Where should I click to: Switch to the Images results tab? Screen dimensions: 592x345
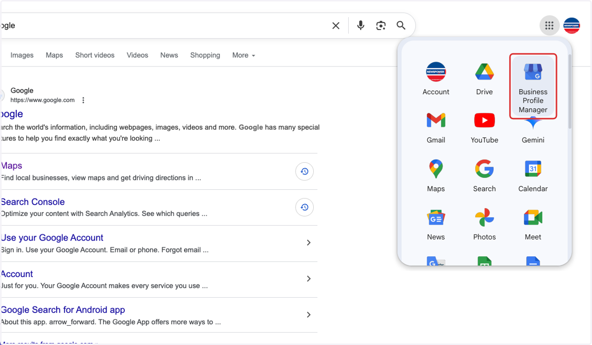pos(22,55)
